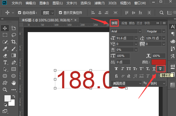This screenshot has width=176, height=116.
Task: Expand the 美国英语 language dropdown
Action: pyautogui.click(x=125, y=83)
